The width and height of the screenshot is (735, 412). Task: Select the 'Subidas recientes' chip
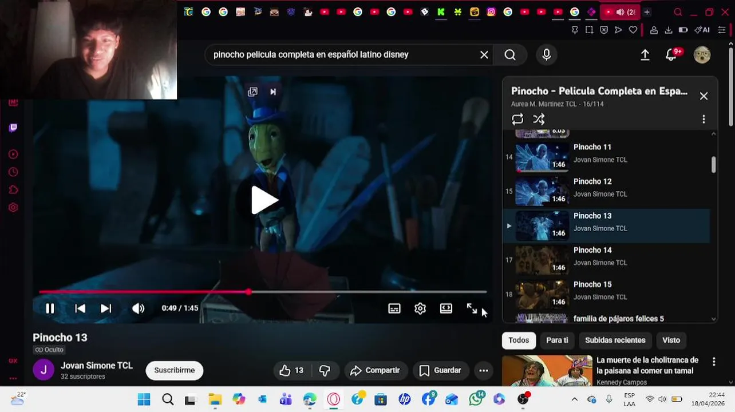click(615, 340)
